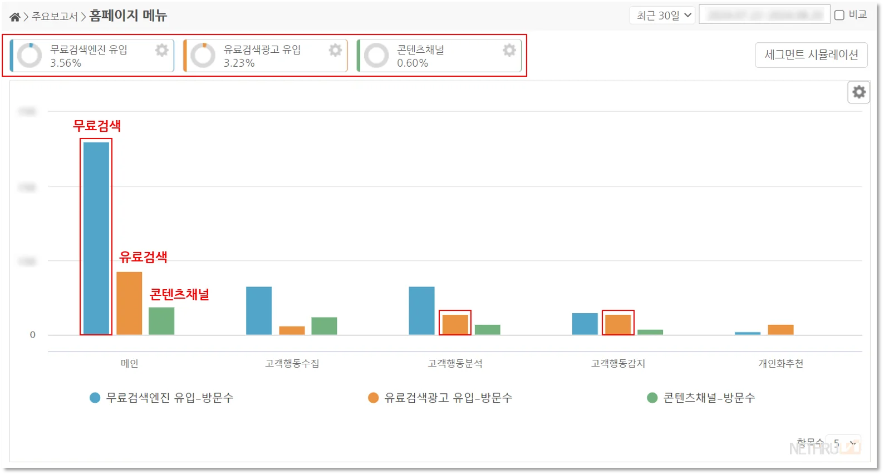Open chart settings gear icon

tap(859, 92)
